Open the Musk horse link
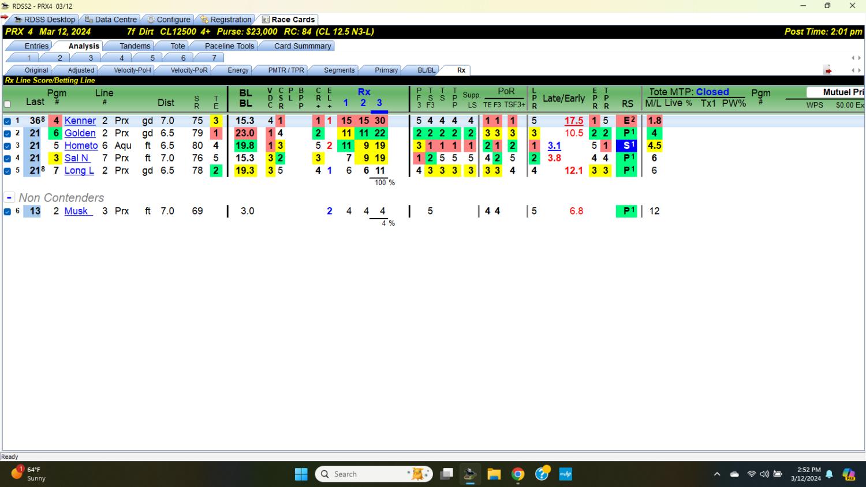The image size is (866, 487). pyautogui.click(x=78, y=211)
